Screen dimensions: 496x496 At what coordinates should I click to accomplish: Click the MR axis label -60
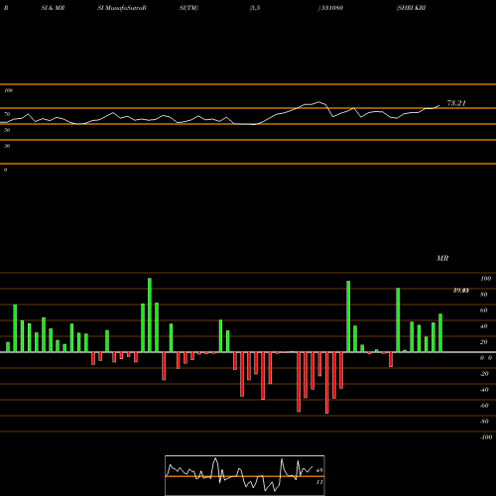[484, 406]
